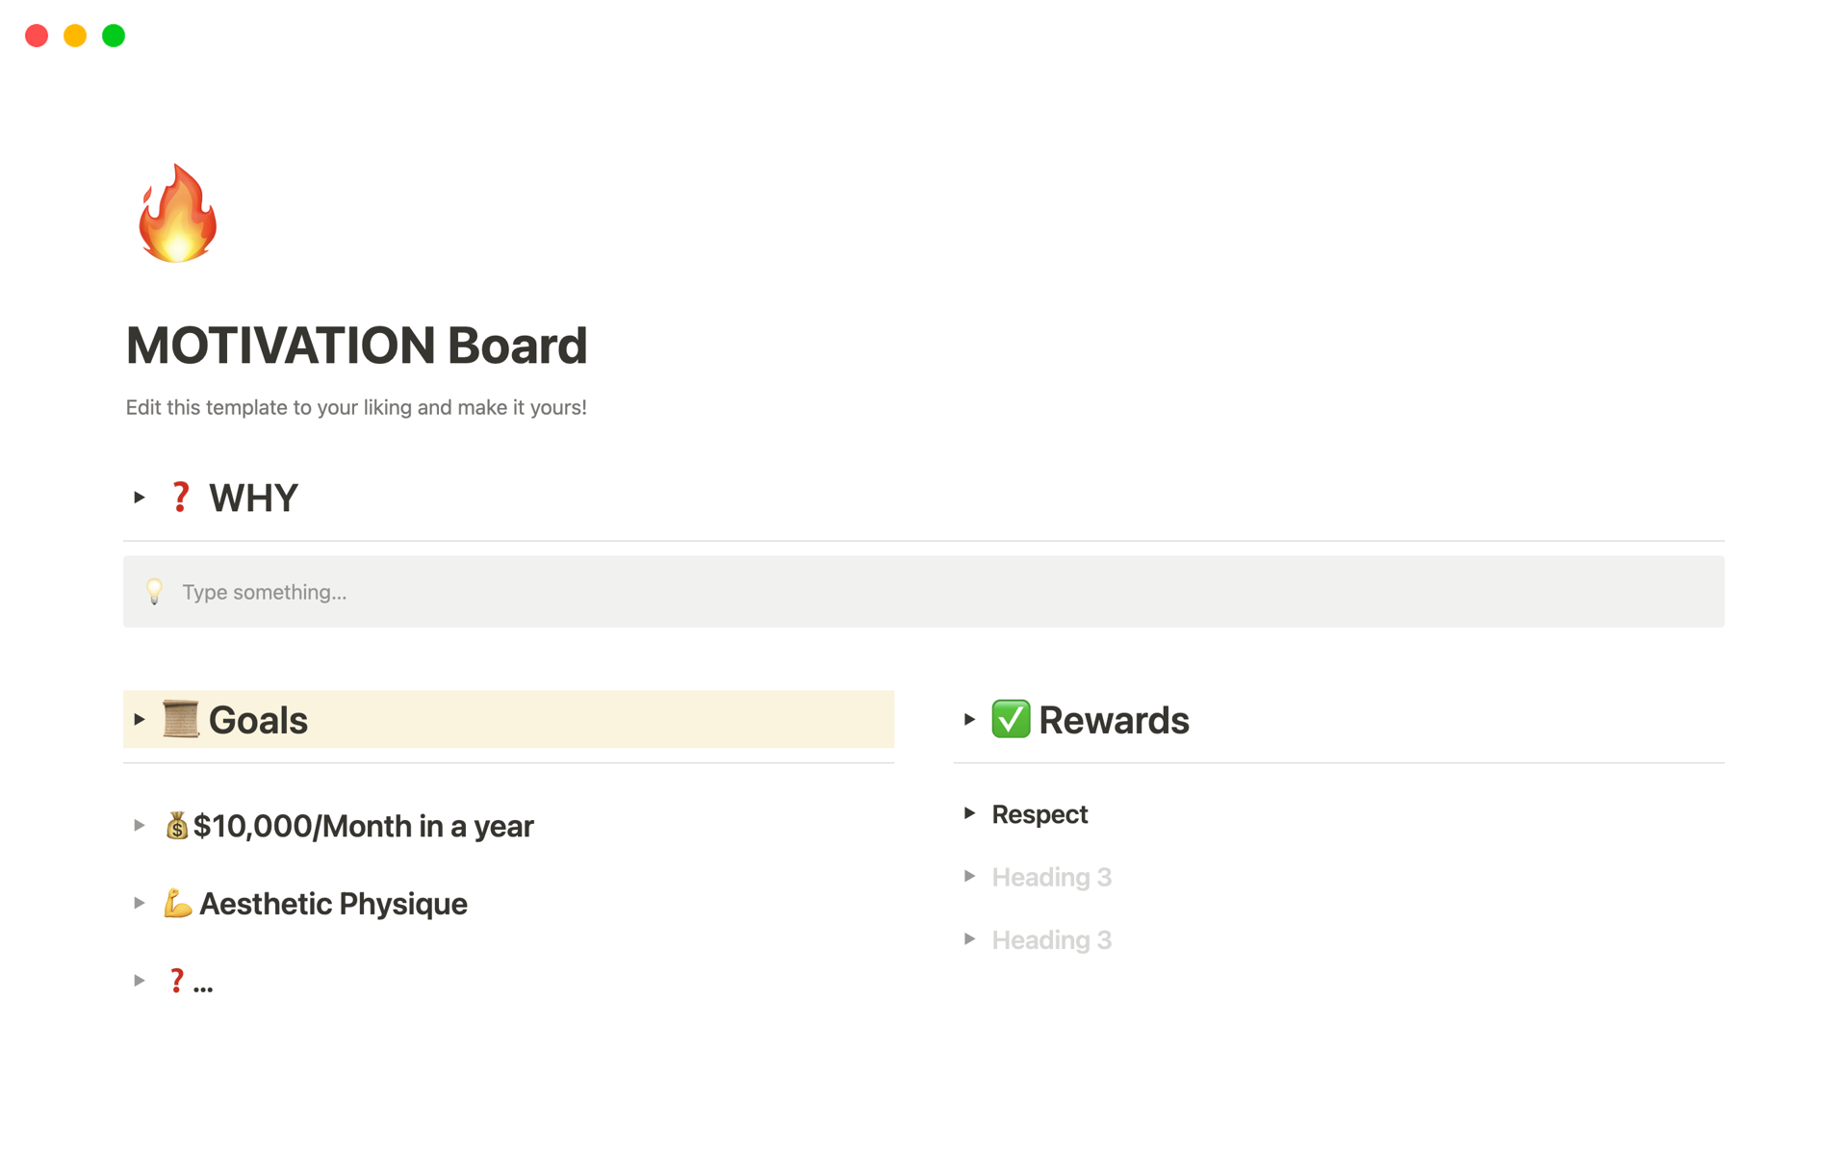Expand the $10,000/Month in a year goal

[x=140, y=826]
